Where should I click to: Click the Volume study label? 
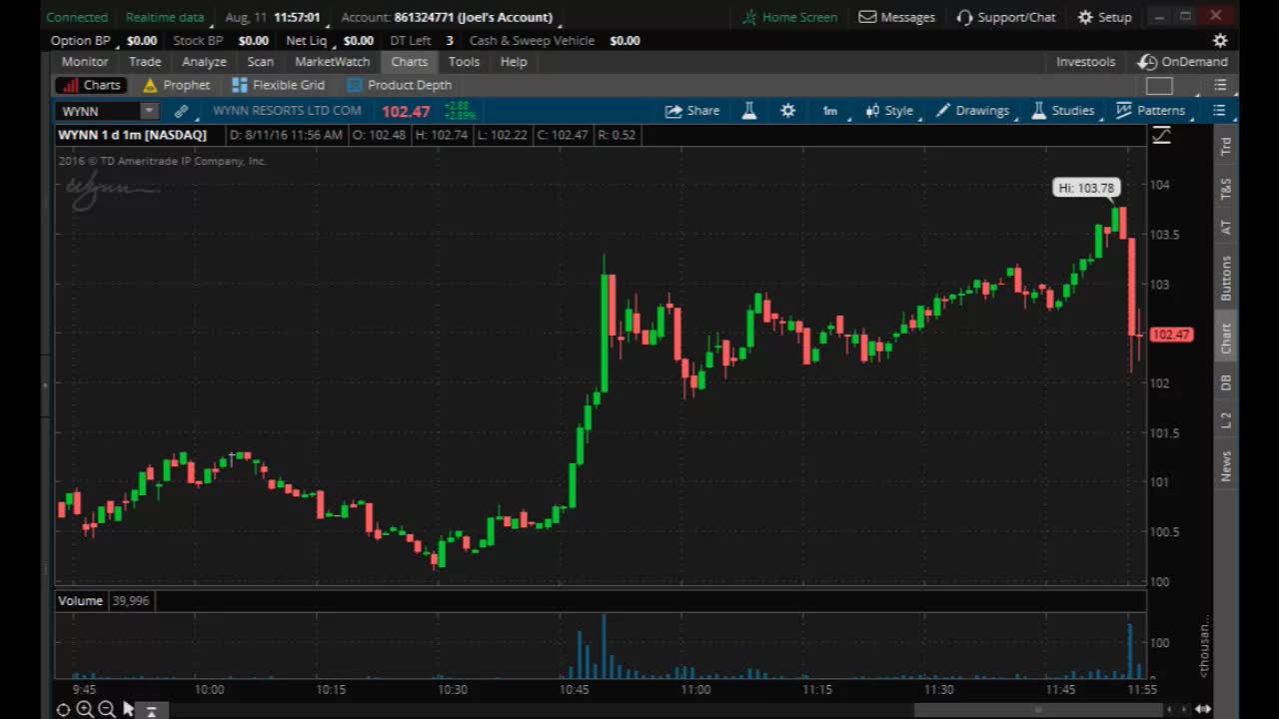[80, 601]
